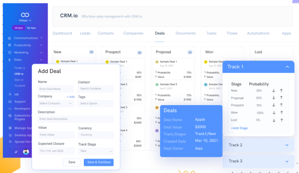Click the Extensions & Plugins icon
The width and height of the screenshot is (299, 173).
click(10, 116)
